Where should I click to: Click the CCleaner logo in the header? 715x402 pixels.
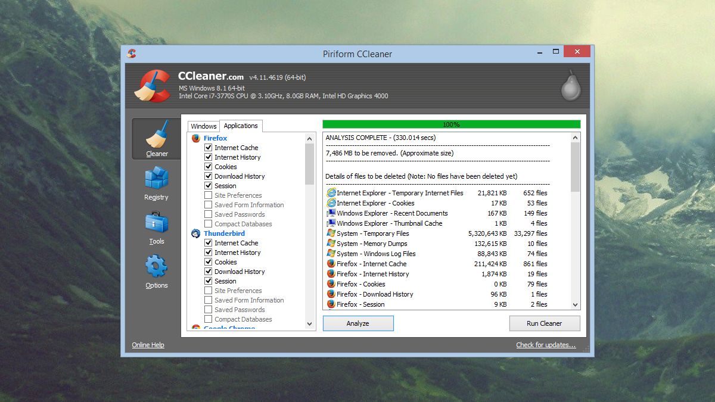click(x=153, y=84)
